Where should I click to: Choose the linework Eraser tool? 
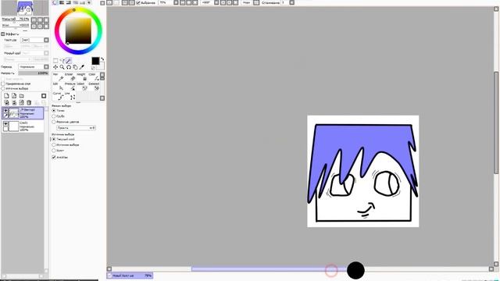[70, 76]
